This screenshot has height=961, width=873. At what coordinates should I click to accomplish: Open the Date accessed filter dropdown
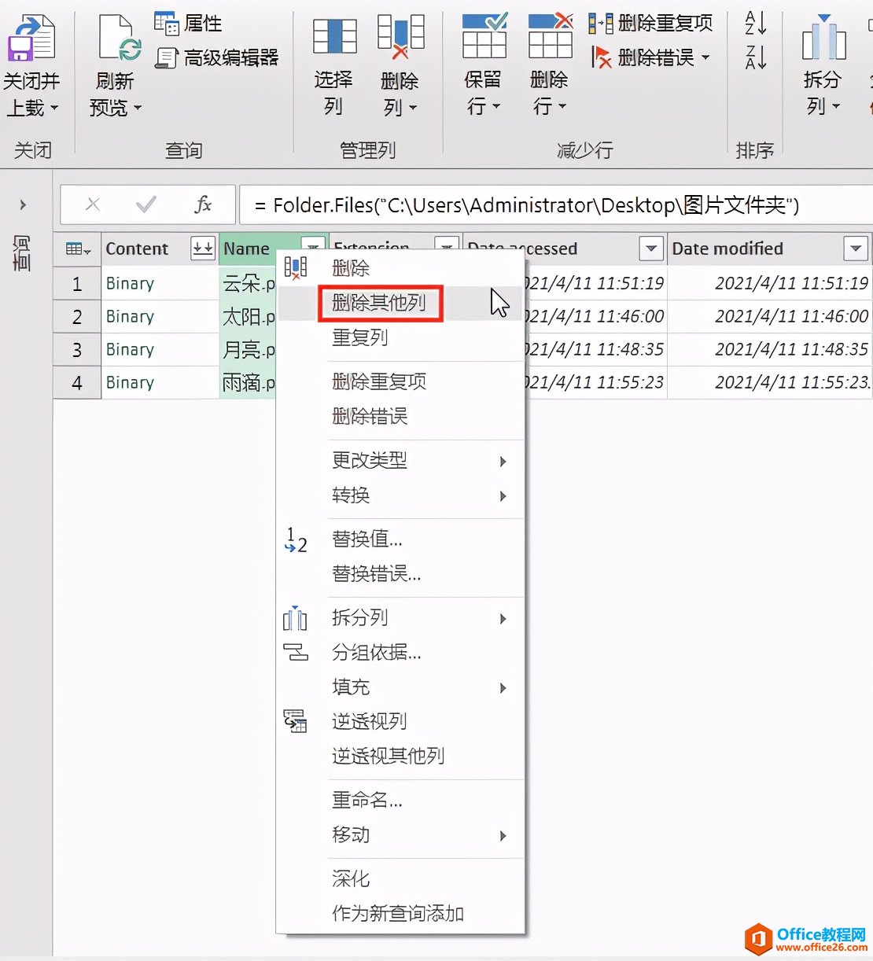(x=651, y=249)
